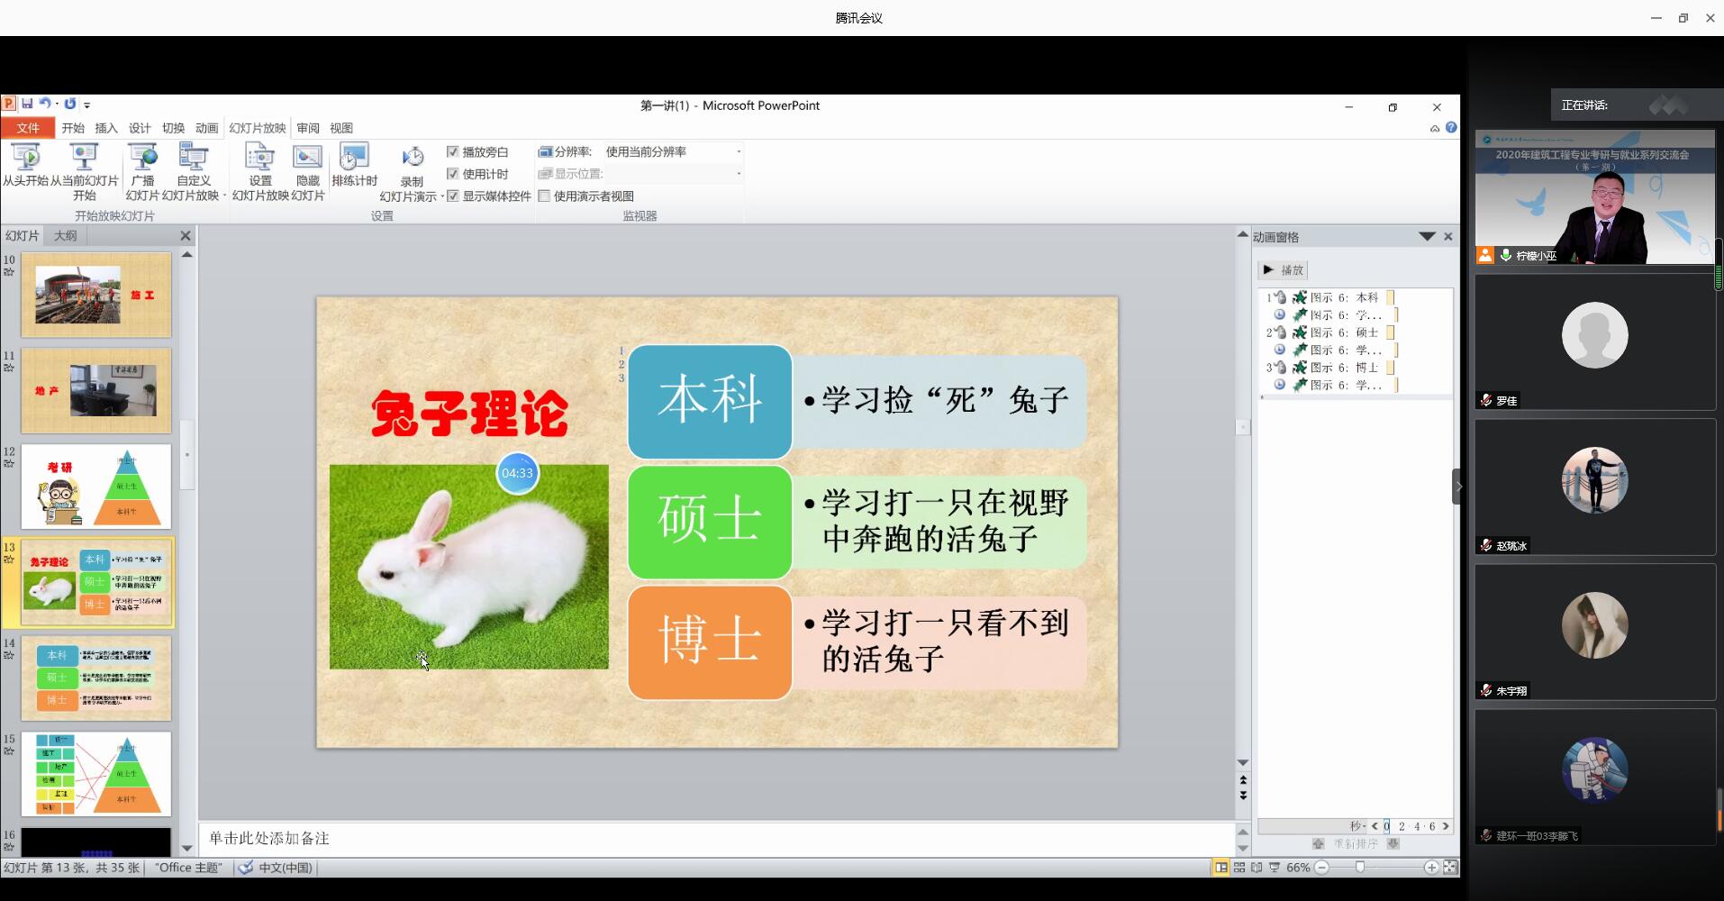Click the 播放 button in animation pane

1284,269
